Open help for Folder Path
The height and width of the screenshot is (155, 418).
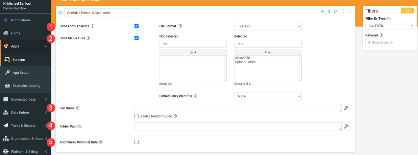tap(80, 126)
